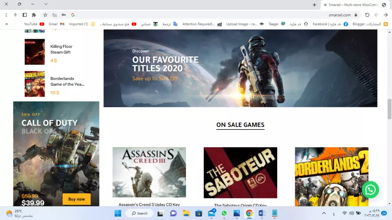392x220 pixels.
Task: Click the scrollbar down arrow
Action: coord(389,204)
